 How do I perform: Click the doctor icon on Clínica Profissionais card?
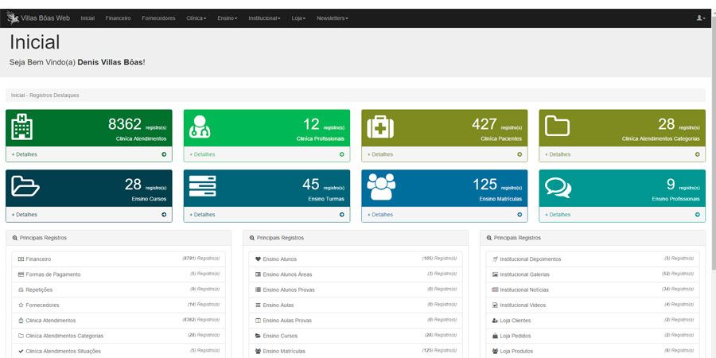pos(200,126)
